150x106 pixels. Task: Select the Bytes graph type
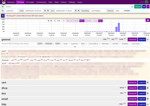point(82,21)
